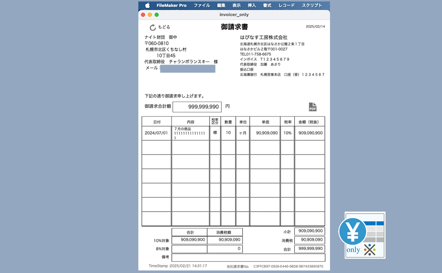This screenshot has height=273, width=442.
Task: Click the 8%対象 消費税額 field showing 0
Action: (225, 249)
